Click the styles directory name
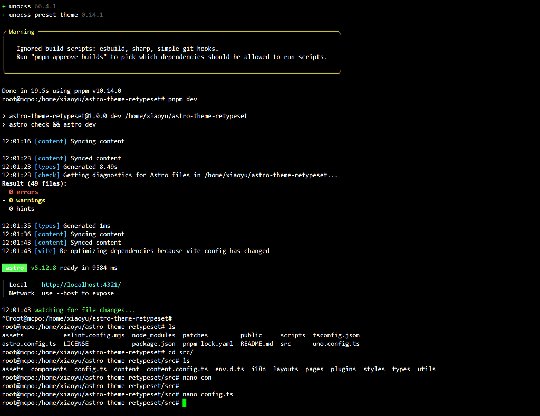Viewport: 540px width, 416px height. point(374,369)
